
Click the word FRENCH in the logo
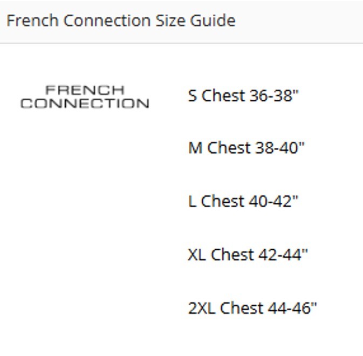[x=85, y=90]
